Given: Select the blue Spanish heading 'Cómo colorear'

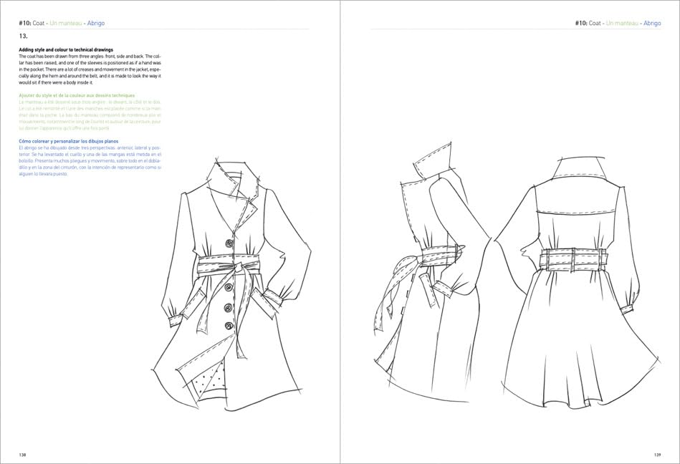Looking at the screenshot, I should click(75, 141).
